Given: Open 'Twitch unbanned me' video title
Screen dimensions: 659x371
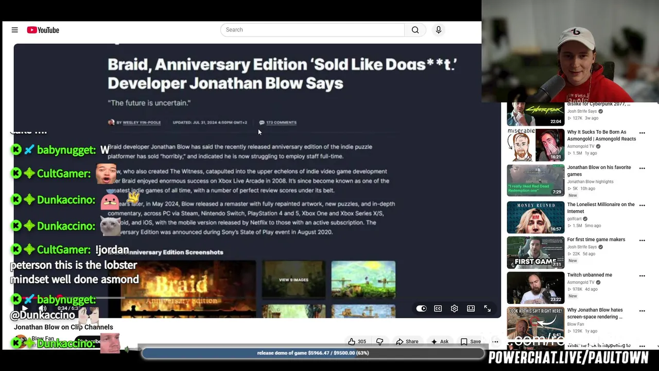Looking at the screenshot, I should (589, 275).
